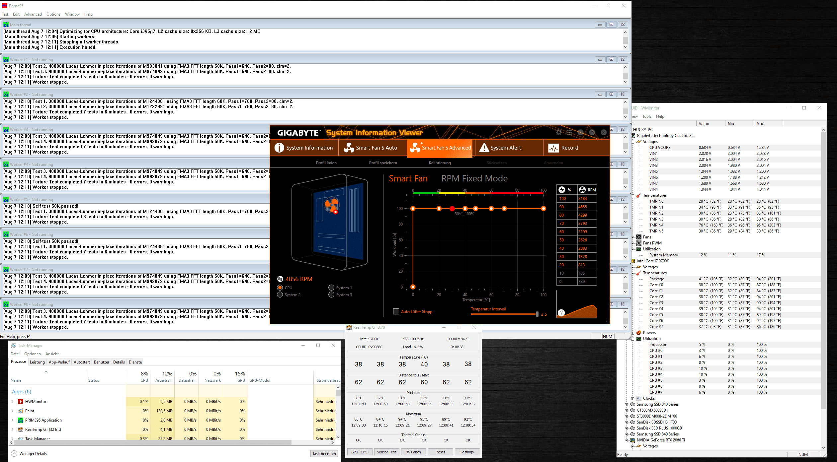Select the System 3 fan radio button
Screen dimensions: 837x462
coord(331,295)
